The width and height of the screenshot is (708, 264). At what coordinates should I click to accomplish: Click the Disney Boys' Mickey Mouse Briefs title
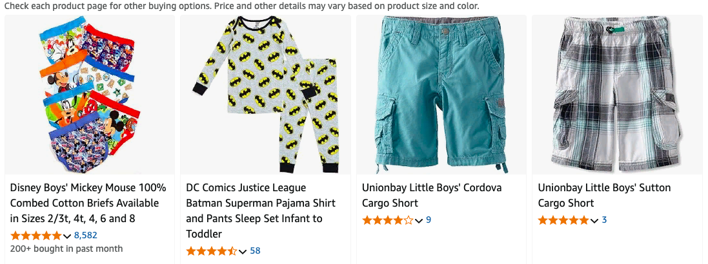[x=88, y=203]
